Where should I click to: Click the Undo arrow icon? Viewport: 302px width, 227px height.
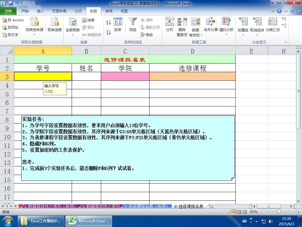pyautogui.click(x=17, y=3)
